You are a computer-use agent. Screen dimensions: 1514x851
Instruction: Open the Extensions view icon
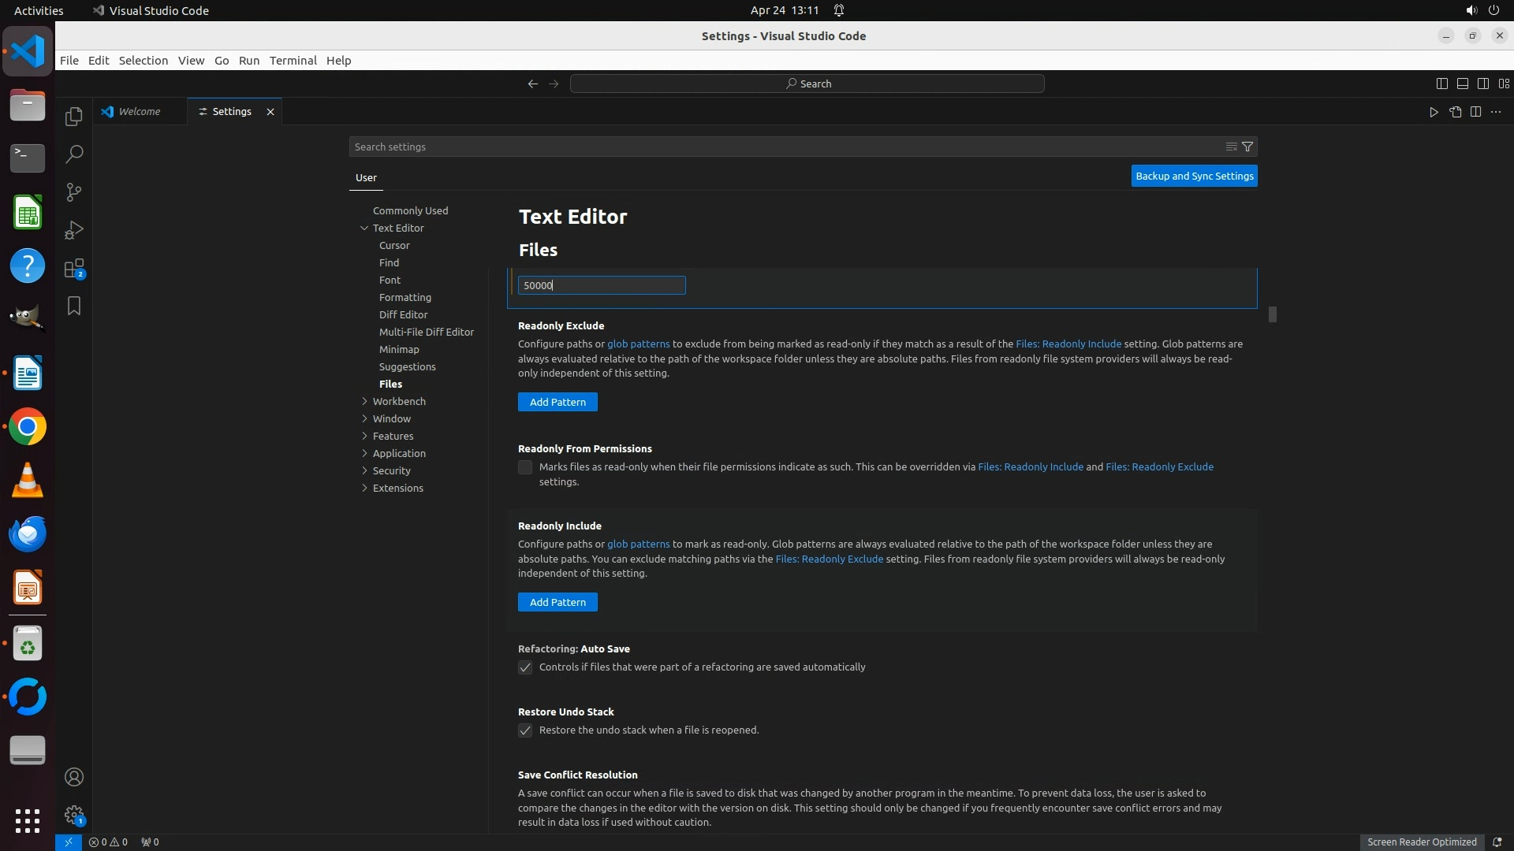click(74, 269)
